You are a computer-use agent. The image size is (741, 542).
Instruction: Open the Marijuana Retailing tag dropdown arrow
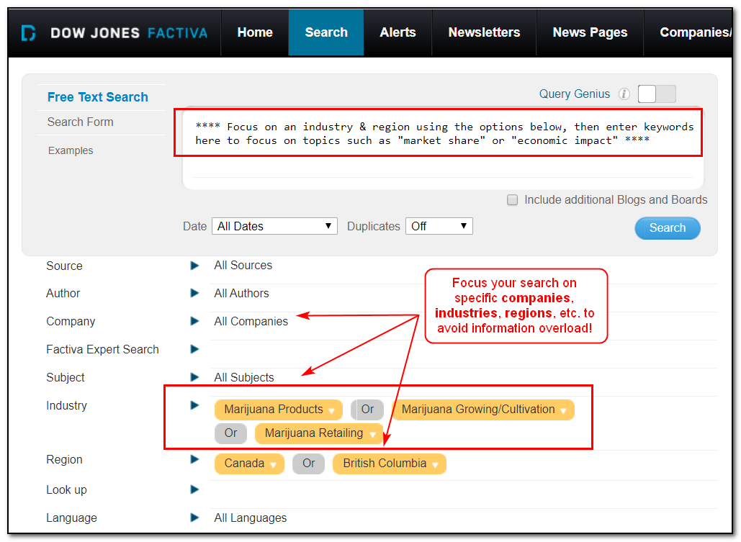click(x=373, y=435)
